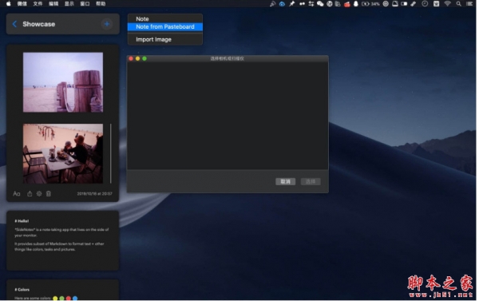Select the wooden posts beach photo
Viewport: 479px width, 301px height.
coord(63,82)
